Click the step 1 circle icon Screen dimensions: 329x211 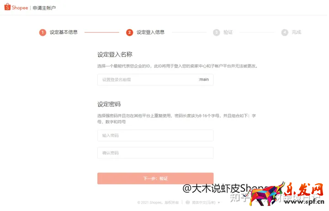pos(42,32)
